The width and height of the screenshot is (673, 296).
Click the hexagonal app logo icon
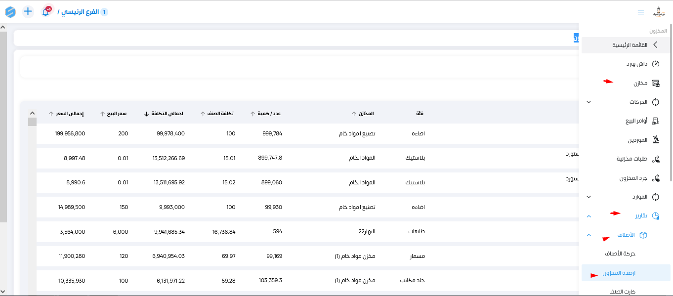(10, 11)
